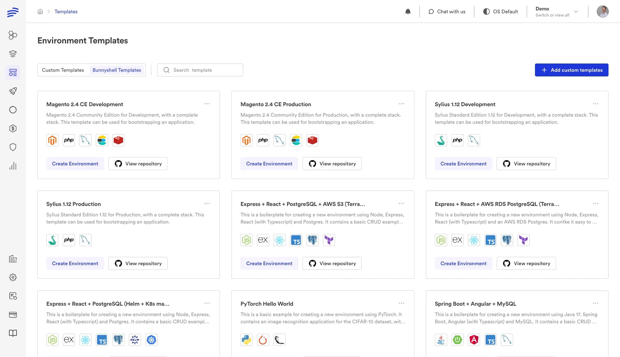Click the home icon in the breadcrumb

(x=40, y=11)
